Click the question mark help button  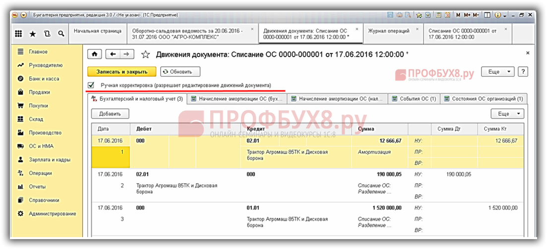(523, 72)
